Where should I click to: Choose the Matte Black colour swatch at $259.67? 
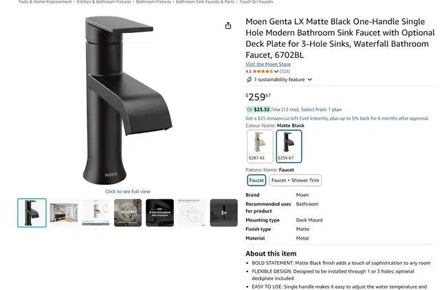(x=289, y=146)
